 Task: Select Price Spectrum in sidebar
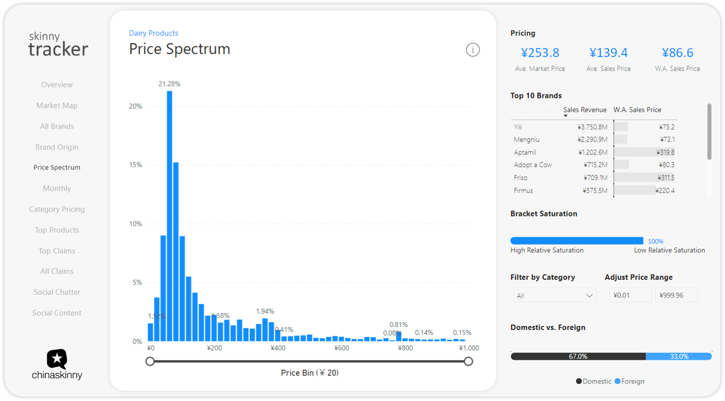[x=57, y=168]
